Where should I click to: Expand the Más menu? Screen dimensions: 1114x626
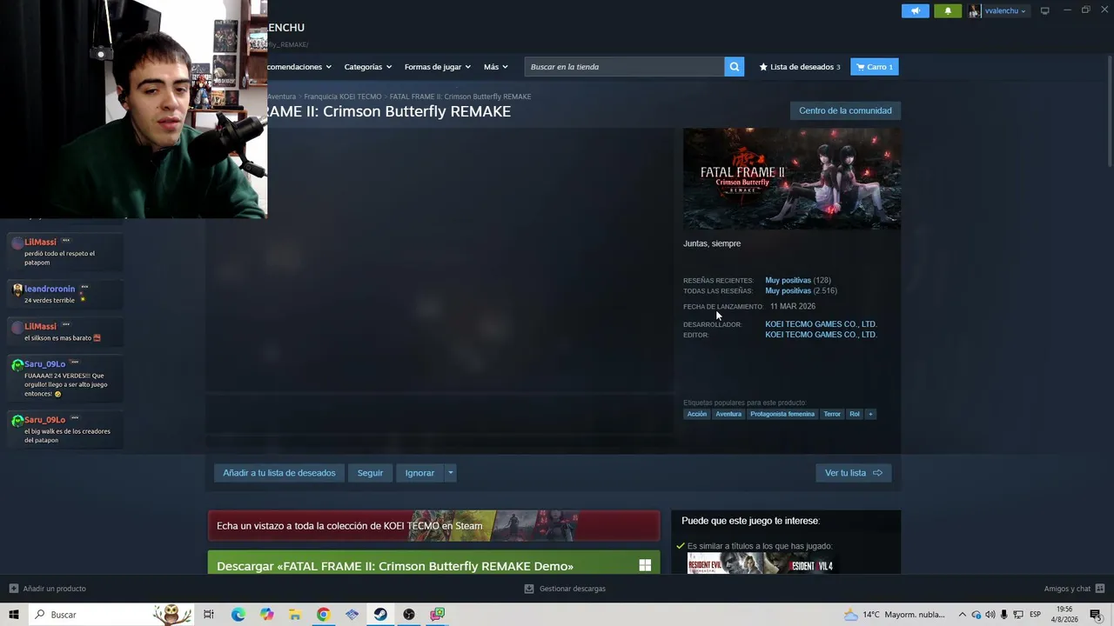(x=496, y=67)
